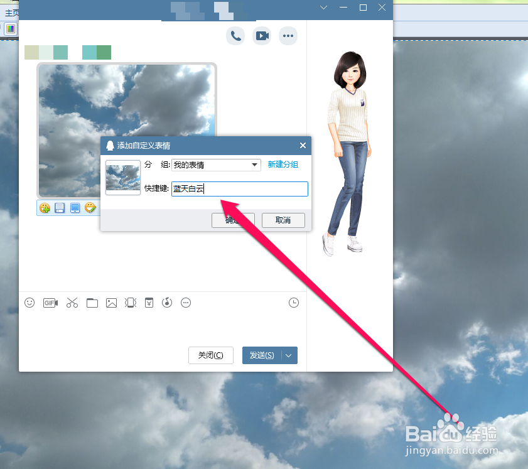Viewport: 528px width, 469px height.
Task: Start a video call
Action: click(262, 36)
